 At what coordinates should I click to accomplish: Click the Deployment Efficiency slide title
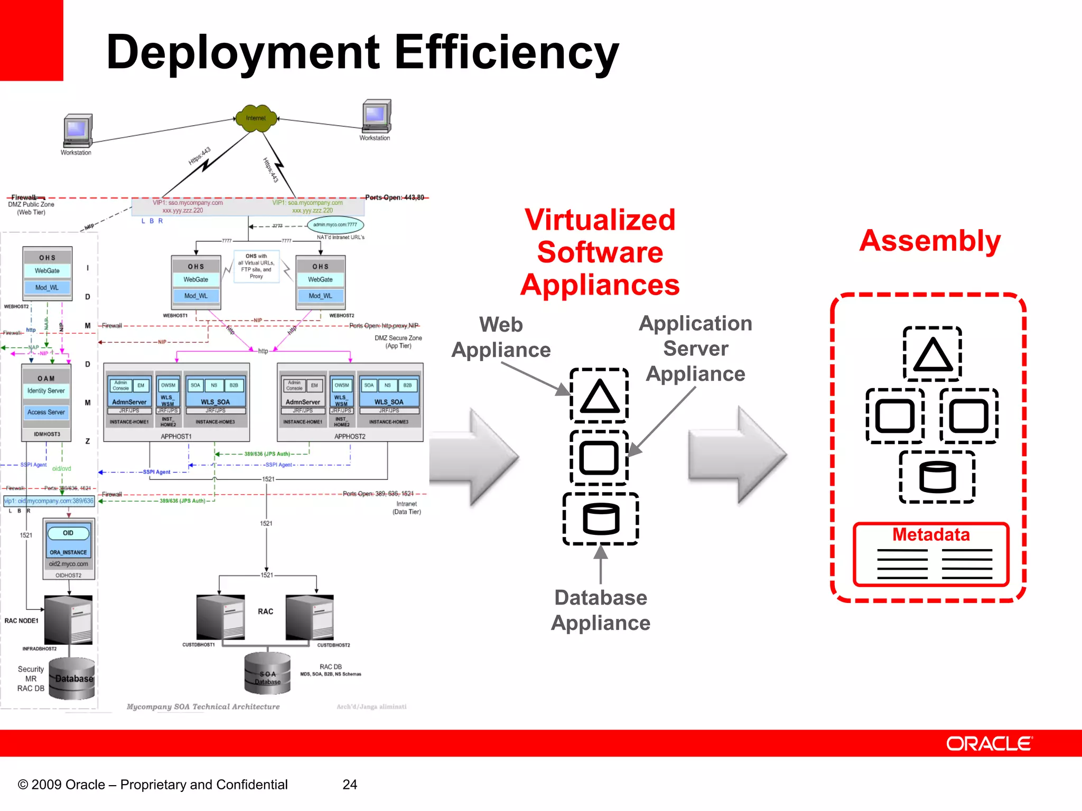coord(362,52)
